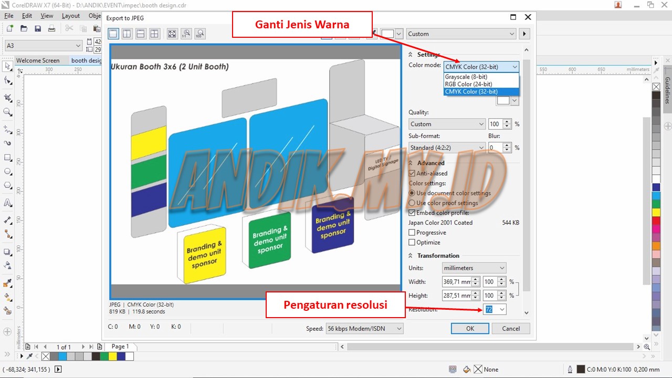Switch to top-bottom preview layout
This screenshot has height=378, width=672.
[x=141, y=34]
